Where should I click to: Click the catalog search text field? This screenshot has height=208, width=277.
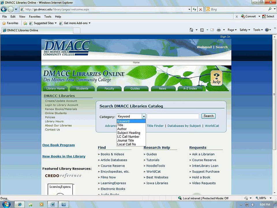point(173,116)
